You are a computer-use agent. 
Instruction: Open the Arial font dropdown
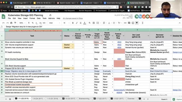(54, 23)
